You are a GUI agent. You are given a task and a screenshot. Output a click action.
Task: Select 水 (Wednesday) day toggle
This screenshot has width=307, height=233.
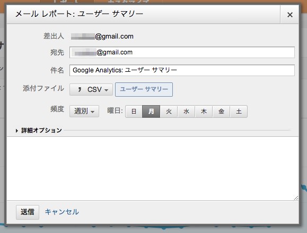point(186,111)
